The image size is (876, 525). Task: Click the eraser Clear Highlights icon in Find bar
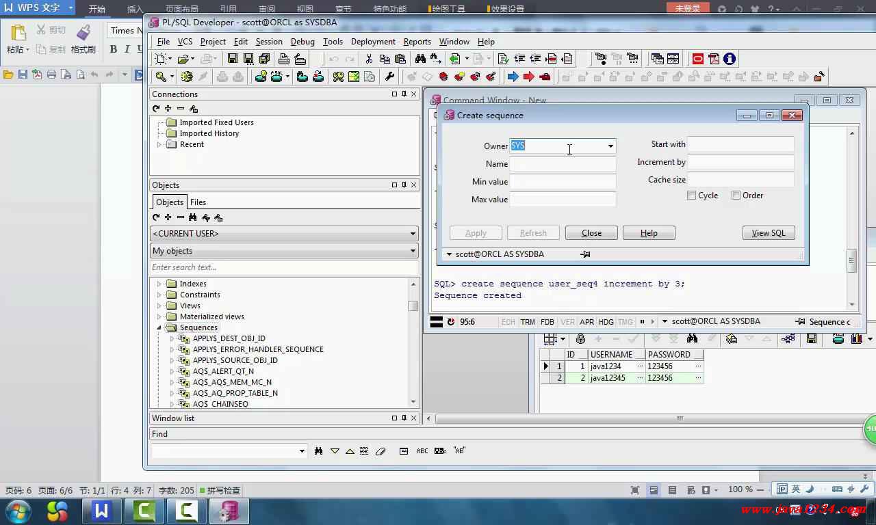coord(381,451)
